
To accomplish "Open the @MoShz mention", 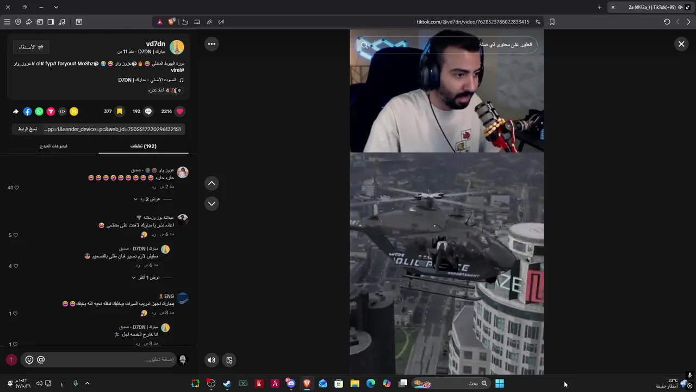I will (88, 64).
